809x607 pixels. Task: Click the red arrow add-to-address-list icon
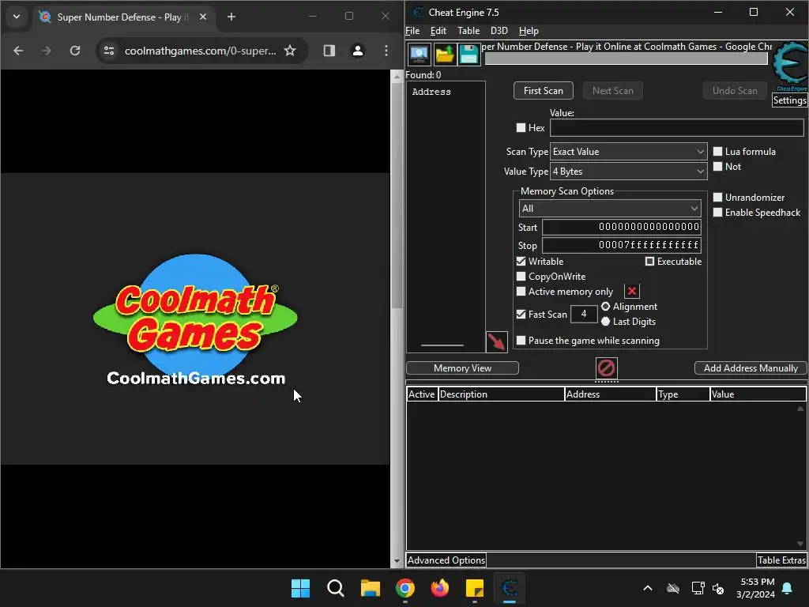pos(497,342)
